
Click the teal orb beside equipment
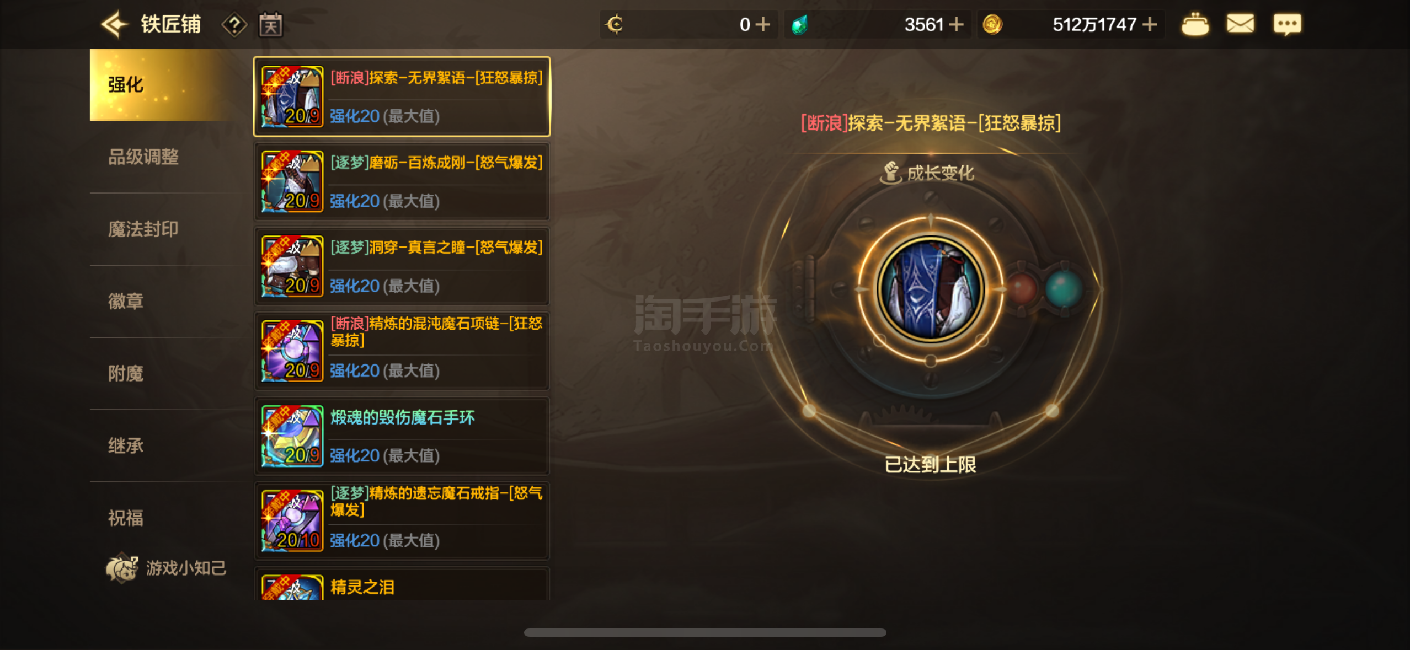point(1064,288)
